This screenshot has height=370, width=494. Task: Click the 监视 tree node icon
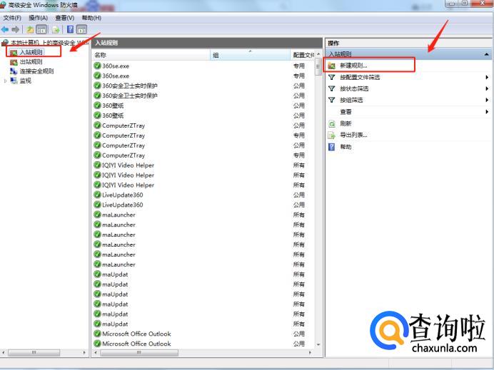[14, 81]
